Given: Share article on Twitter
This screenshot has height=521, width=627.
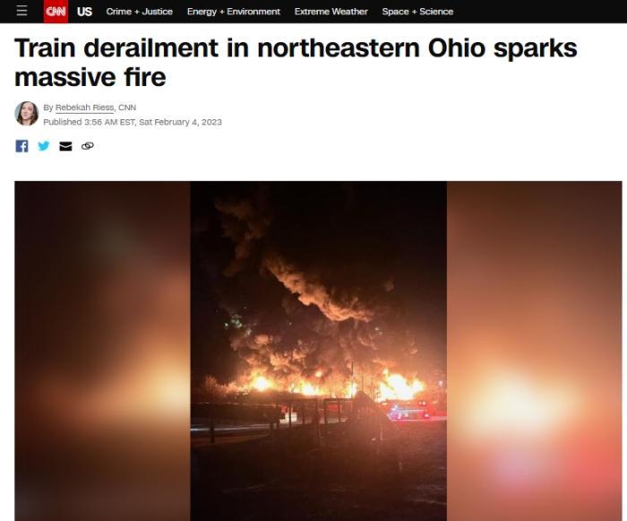Looking at the screenshot, I should pyautogui.click(x=44, y=146).
